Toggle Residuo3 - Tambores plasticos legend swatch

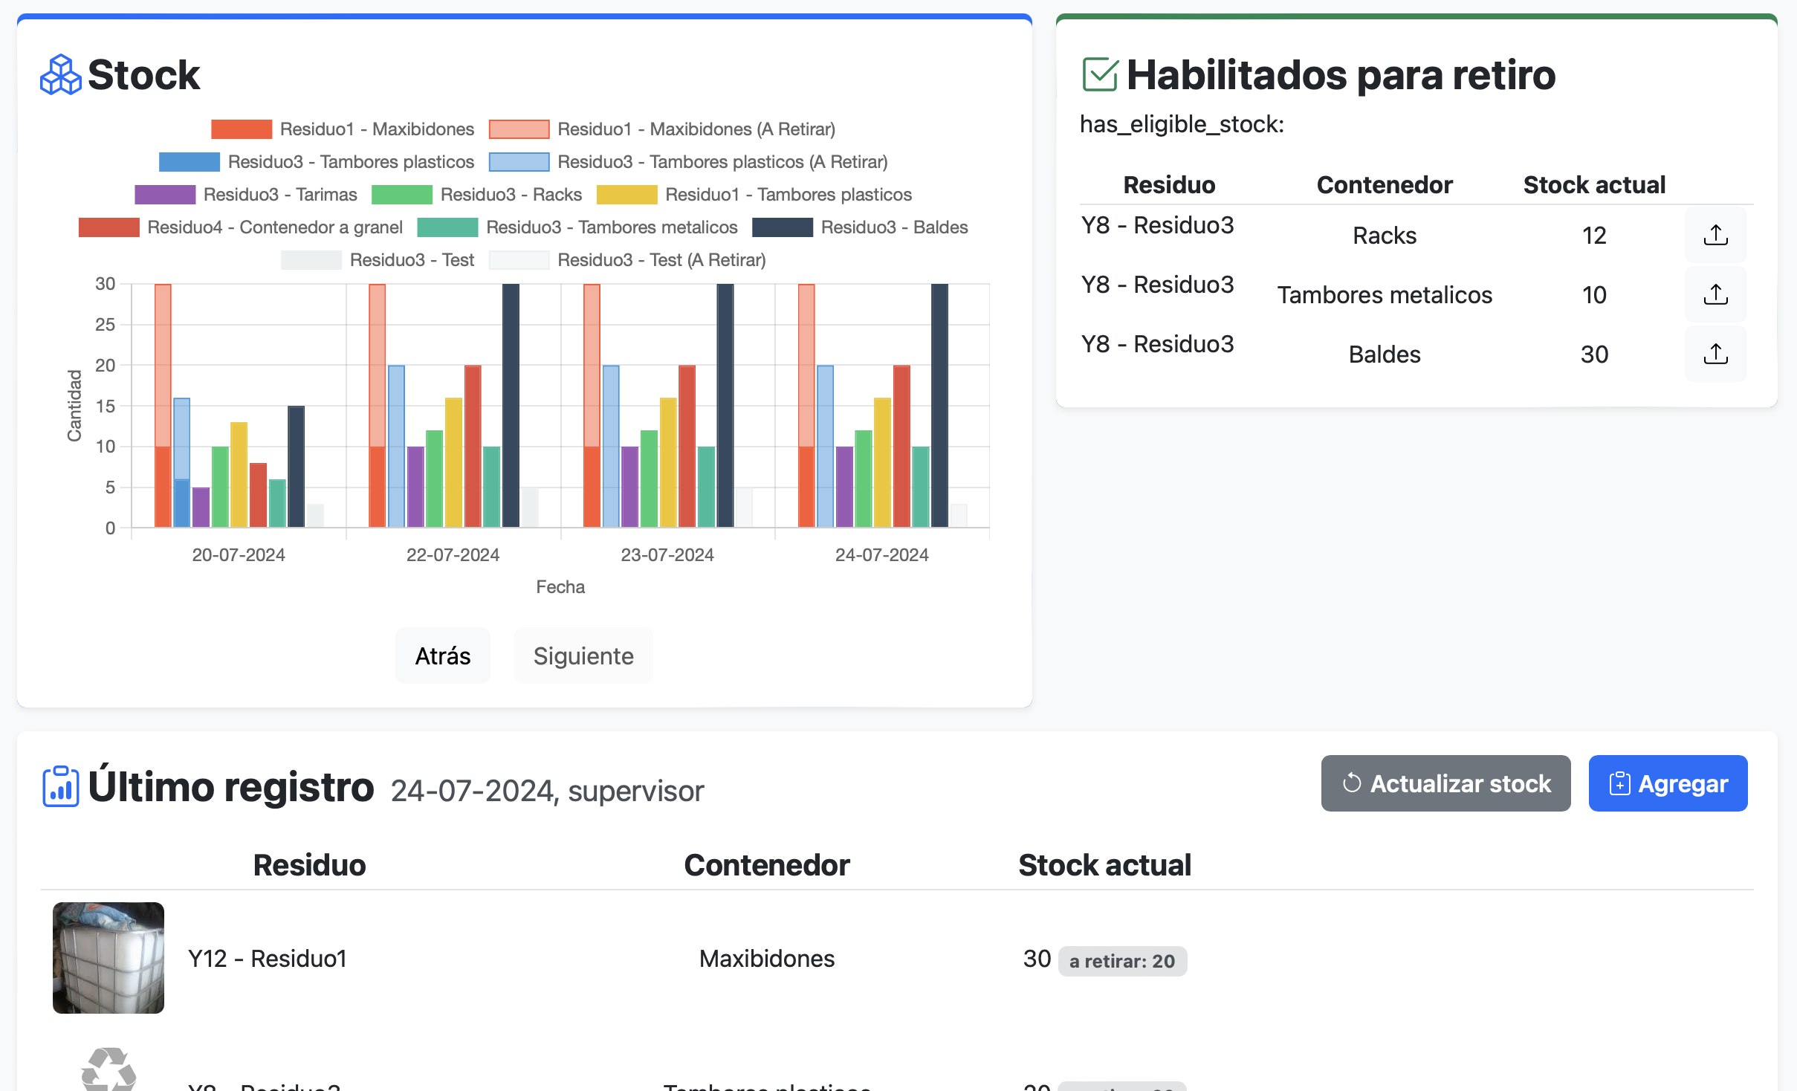click(x=190, y=162)
